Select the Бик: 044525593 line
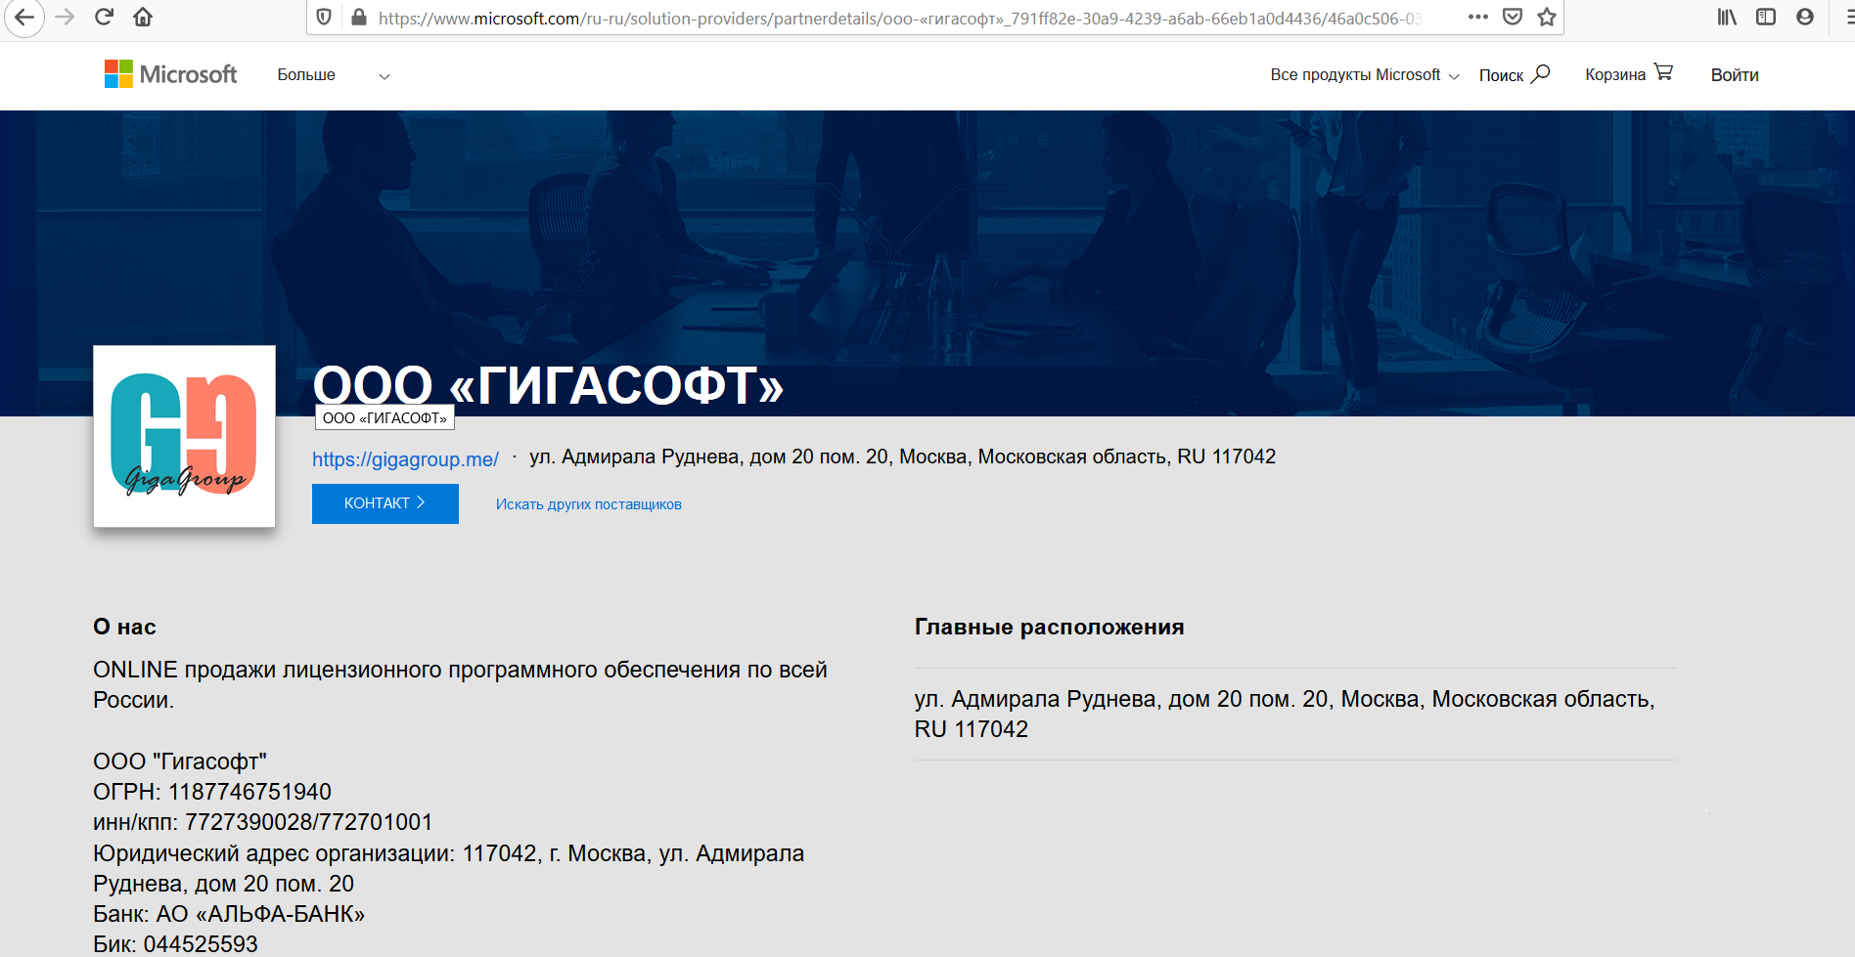 pos(176,944)
